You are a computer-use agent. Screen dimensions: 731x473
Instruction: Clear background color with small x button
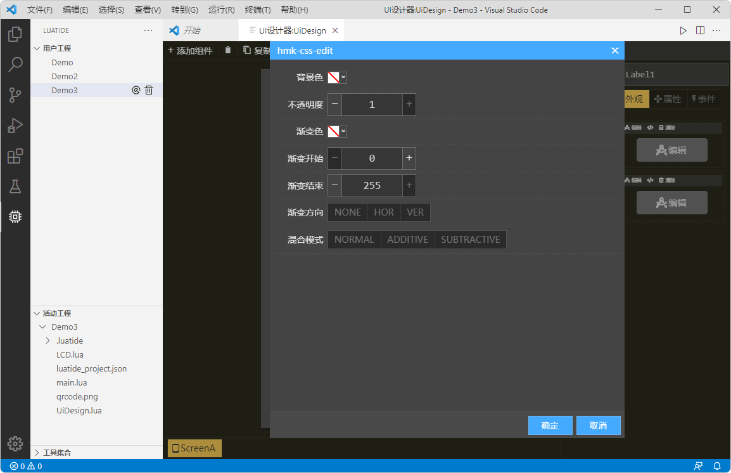[x=343, y=77]
